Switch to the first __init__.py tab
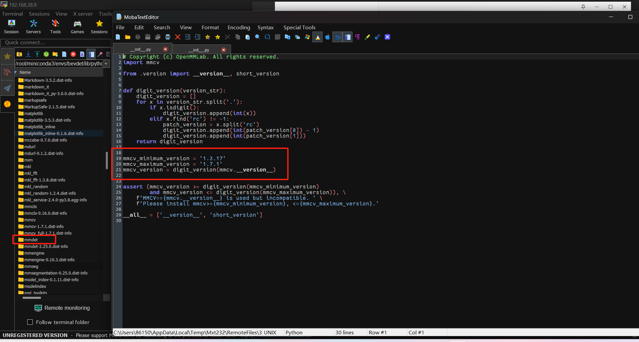Viewport: 639px width, 342px height. point(142,50)
